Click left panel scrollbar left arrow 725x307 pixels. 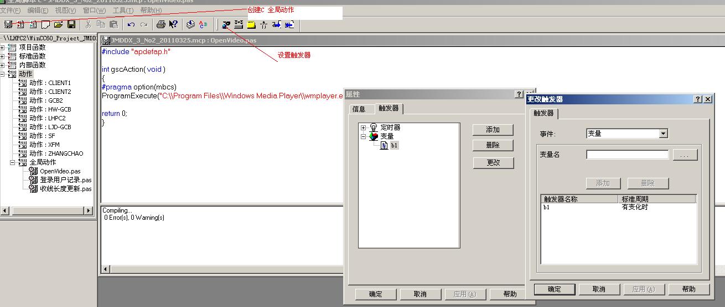coord(4,211)
